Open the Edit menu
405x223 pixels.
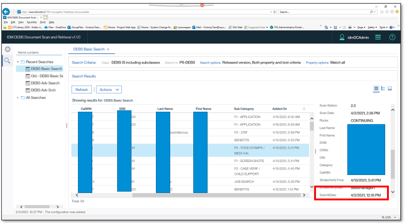(x=13, y=22)
